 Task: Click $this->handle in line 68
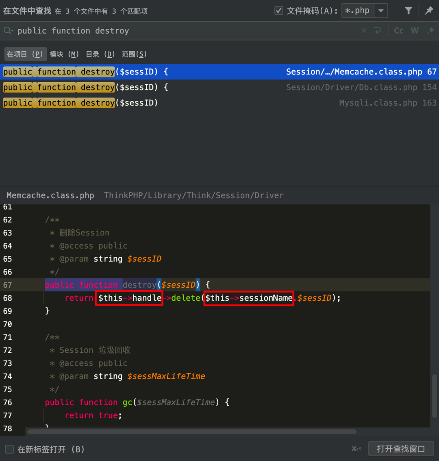(x=130, y=298)
